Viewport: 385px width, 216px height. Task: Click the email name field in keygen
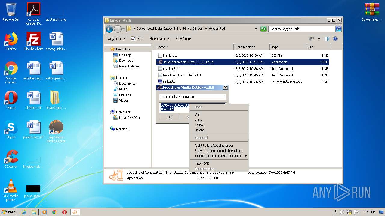(x=192, y=97)
